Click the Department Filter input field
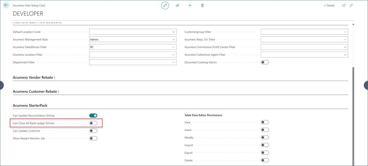Image resolution: width=368 pixels, height=166 pixels. [133, 62]
